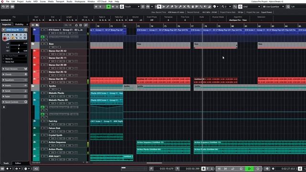Click the red Stereo Out (R) 17 color strip

(x=36, y=81)
